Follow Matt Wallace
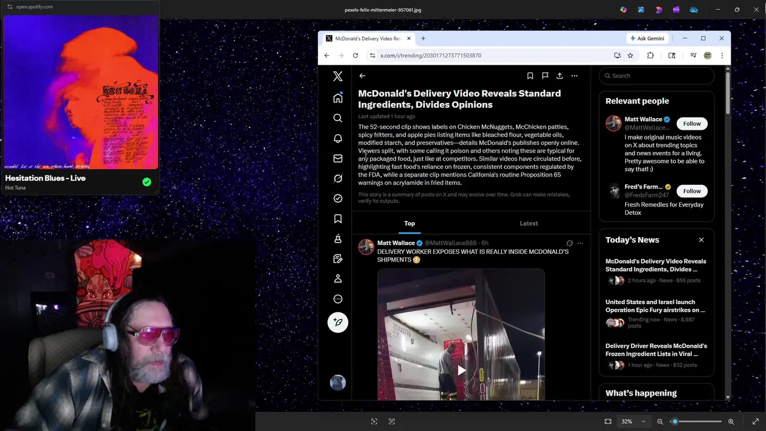Viewport: 766px width, 431px height. coord(692,123)
